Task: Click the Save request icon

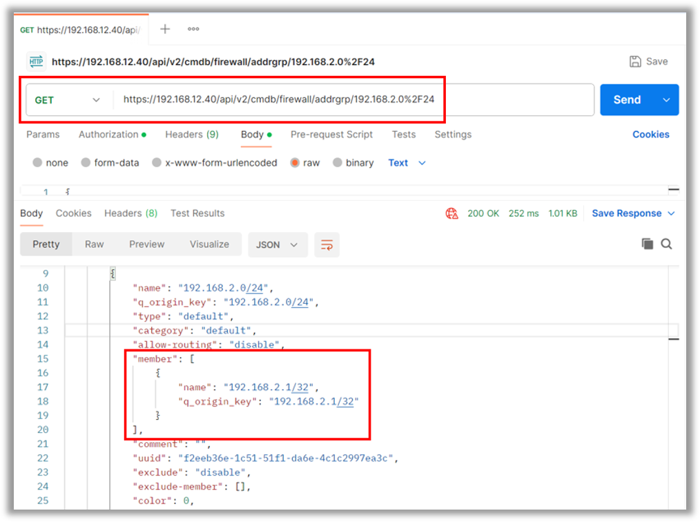Action: [635, 61]
